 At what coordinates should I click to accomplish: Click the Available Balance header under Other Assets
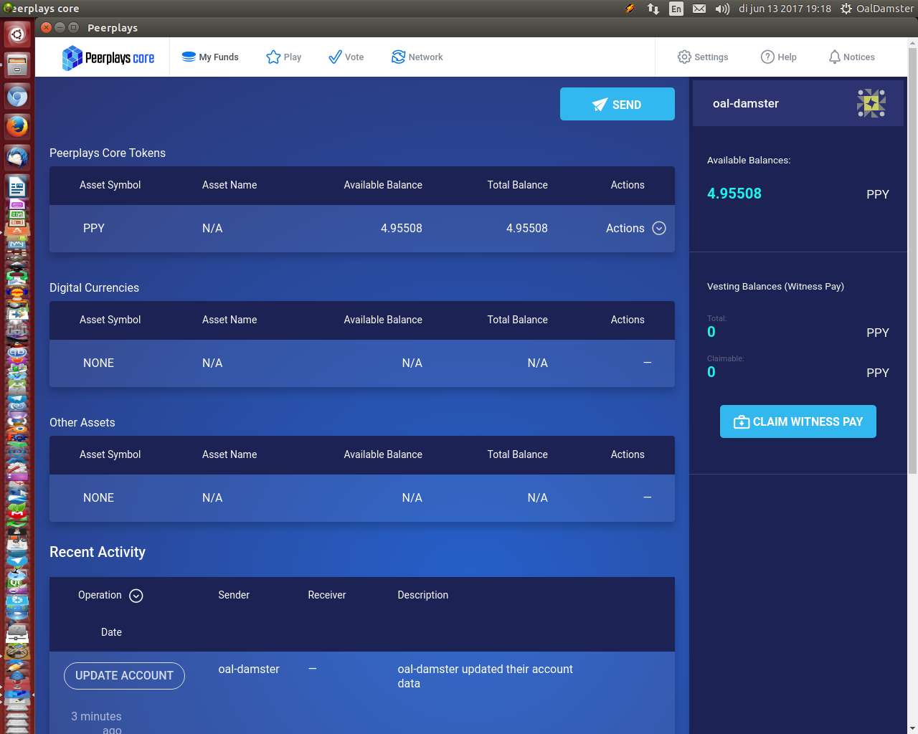click(383, 454)
